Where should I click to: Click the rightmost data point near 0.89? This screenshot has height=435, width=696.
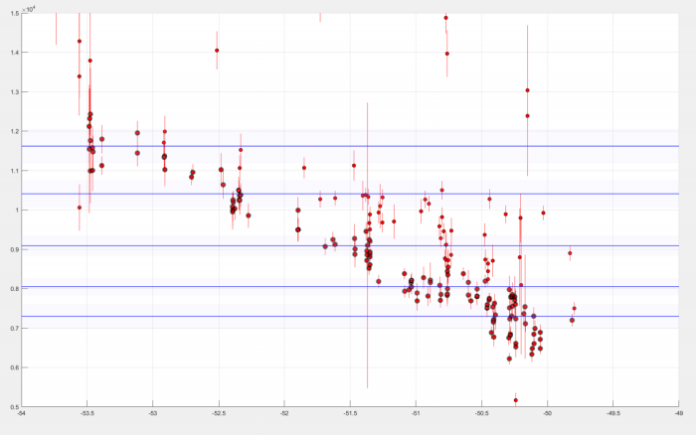tap(570, 253)
